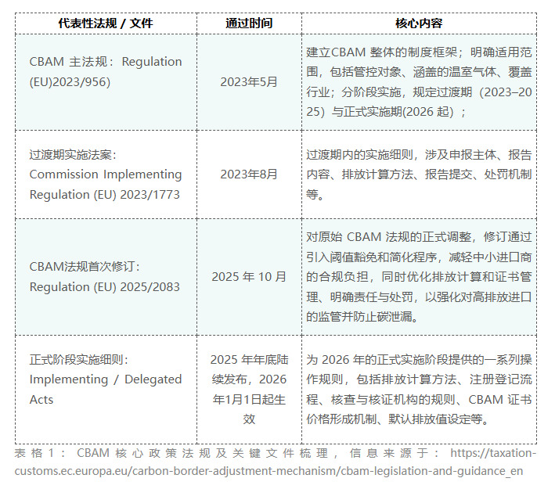The image size is (555, 489).
Task: Click the '建立CBAM 整体的制度框架' description cell
Action: (419, 81)
